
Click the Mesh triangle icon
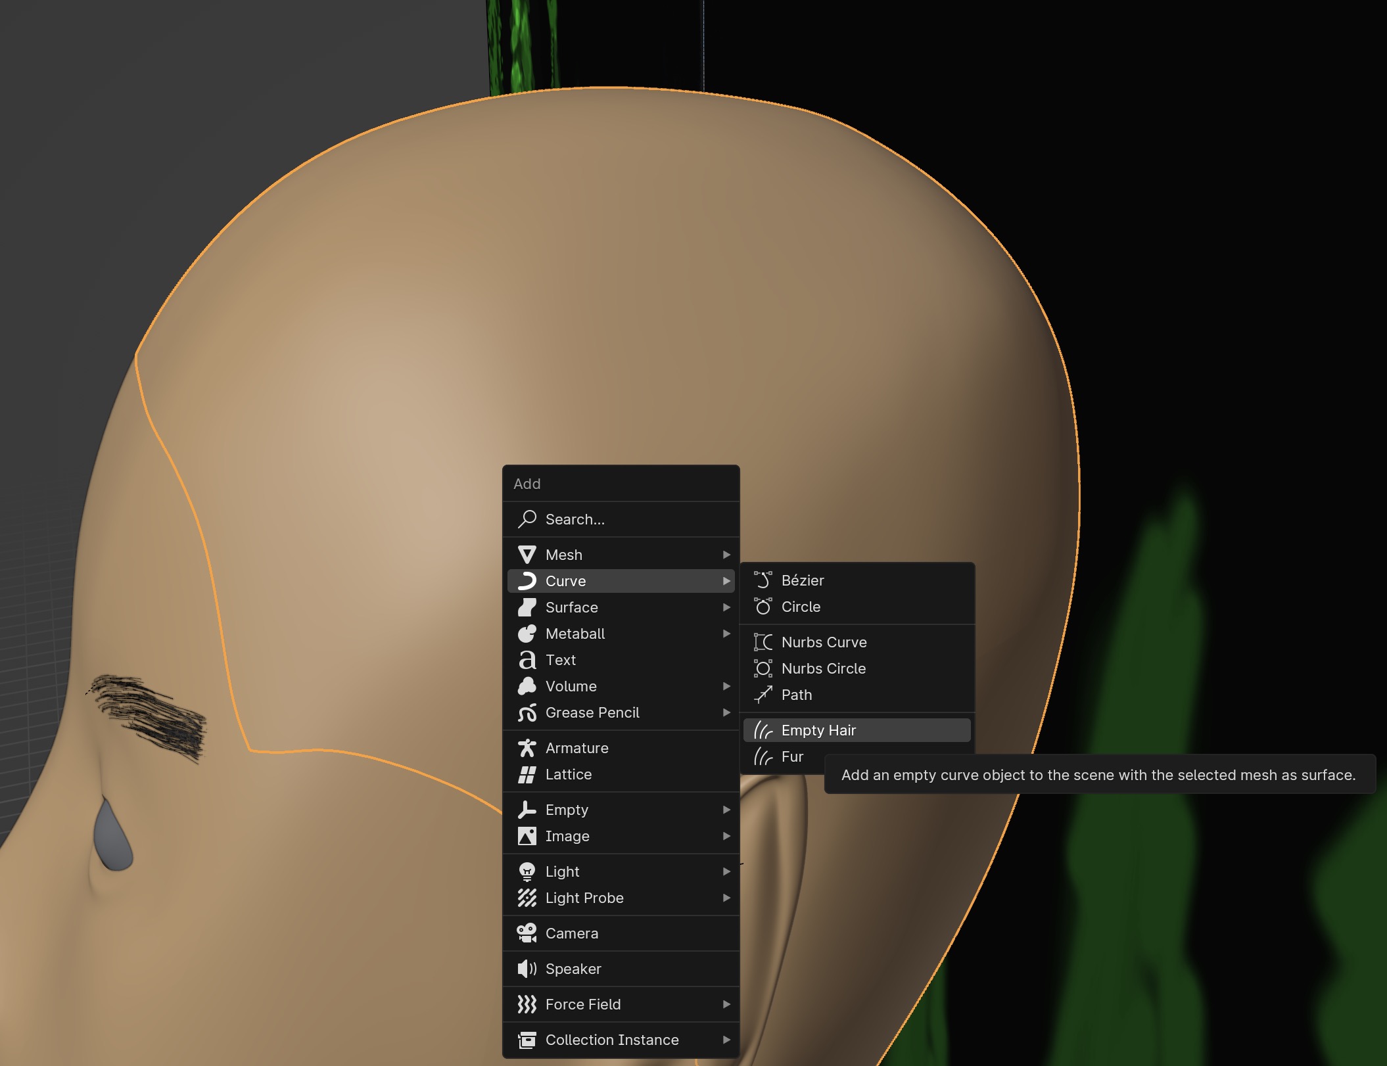pos(527,555)
